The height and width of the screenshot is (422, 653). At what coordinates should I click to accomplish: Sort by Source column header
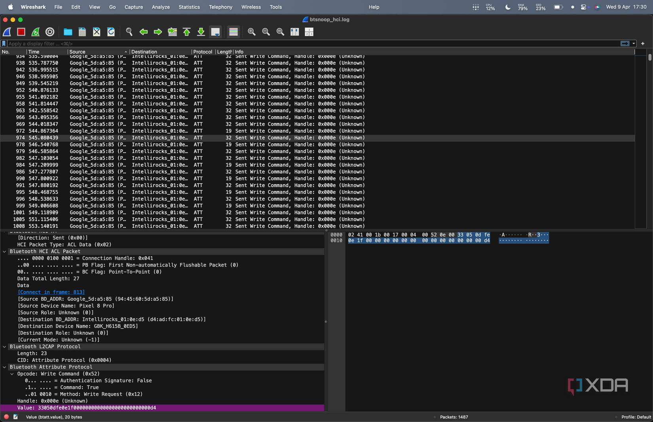(98, 52)
